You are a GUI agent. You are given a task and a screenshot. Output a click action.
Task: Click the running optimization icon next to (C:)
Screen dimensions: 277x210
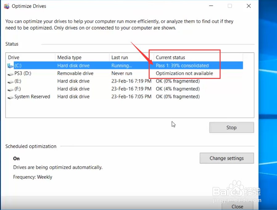pyautogui.click(x=10, y=65)
